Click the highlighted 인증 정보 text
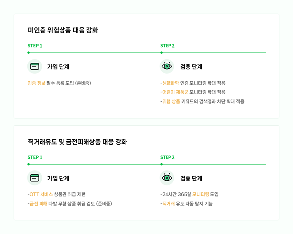This screenshot has height=234, width=293. click(37, 83)
